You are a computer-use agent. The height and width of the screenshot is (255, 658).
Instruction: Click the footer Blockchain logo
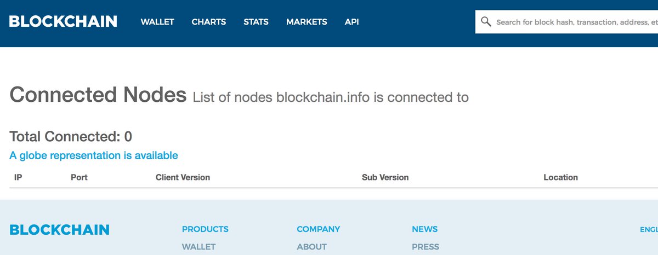[59, 230]
